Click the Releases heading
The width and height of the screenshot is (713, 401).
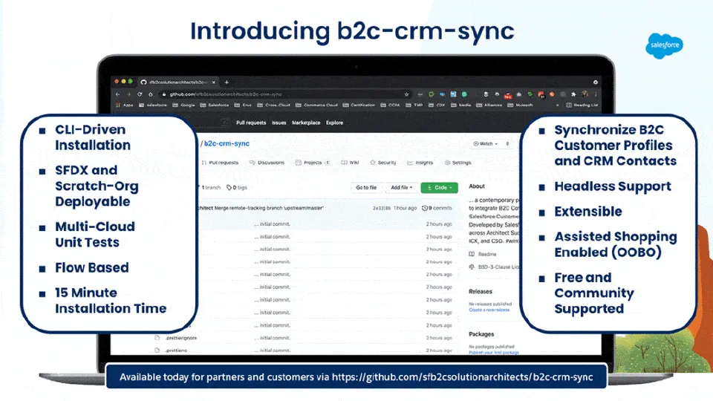tap(481, 292)
